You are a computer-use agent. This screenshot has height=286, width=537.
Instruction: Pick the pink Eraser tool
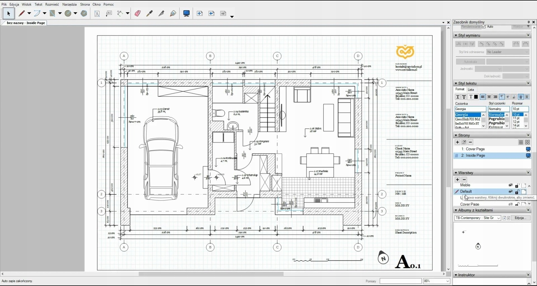point(138,13)
